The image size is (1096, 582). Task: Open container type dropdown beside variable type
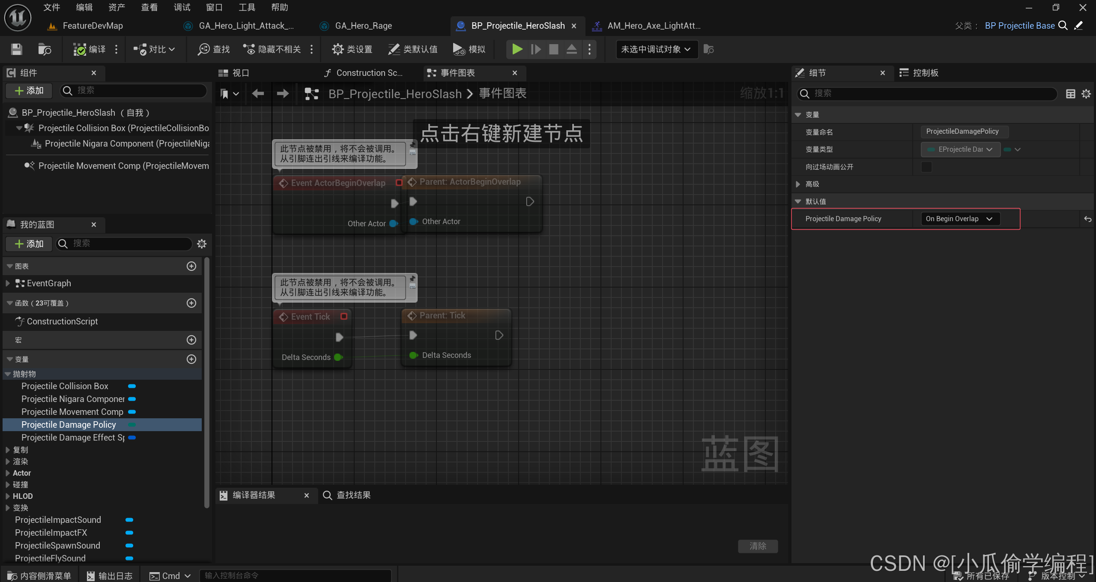coord(1012,150)
